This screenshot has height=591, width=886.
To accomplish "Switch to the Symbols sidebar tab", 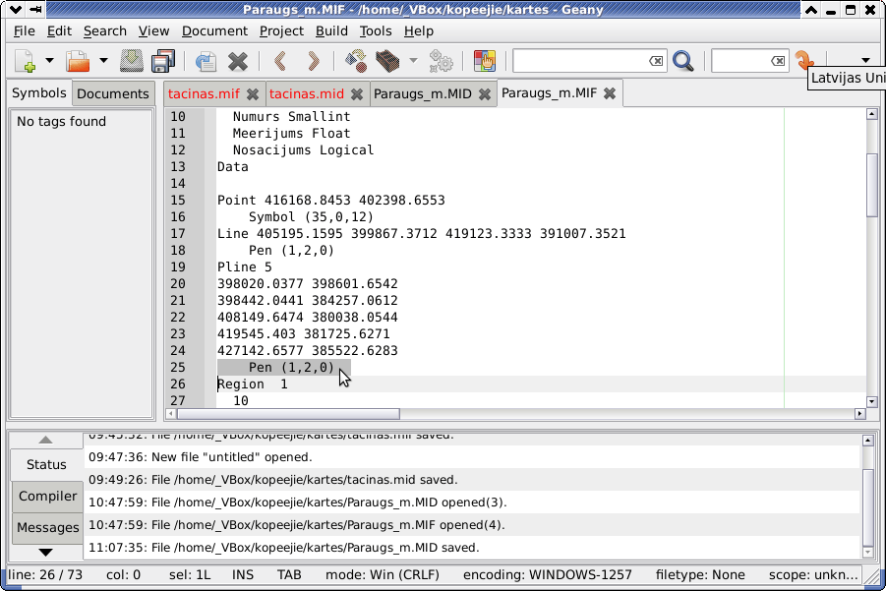I will (39, 92).
